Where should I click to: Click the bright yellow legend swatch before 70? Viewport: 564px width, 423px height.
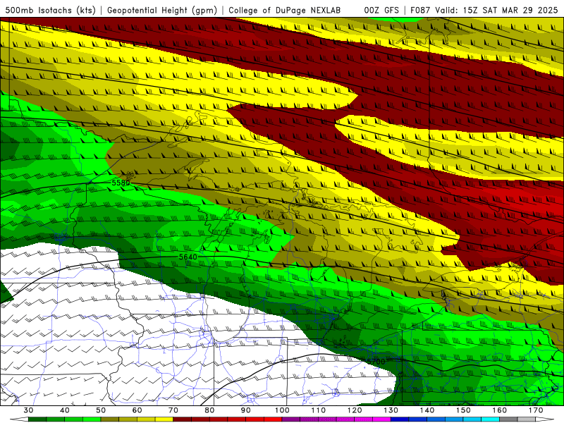click(x=164, y=419)
